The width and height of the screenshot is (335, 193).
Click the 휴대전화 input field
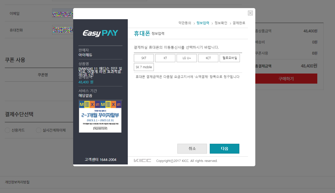tap(62, 30)
